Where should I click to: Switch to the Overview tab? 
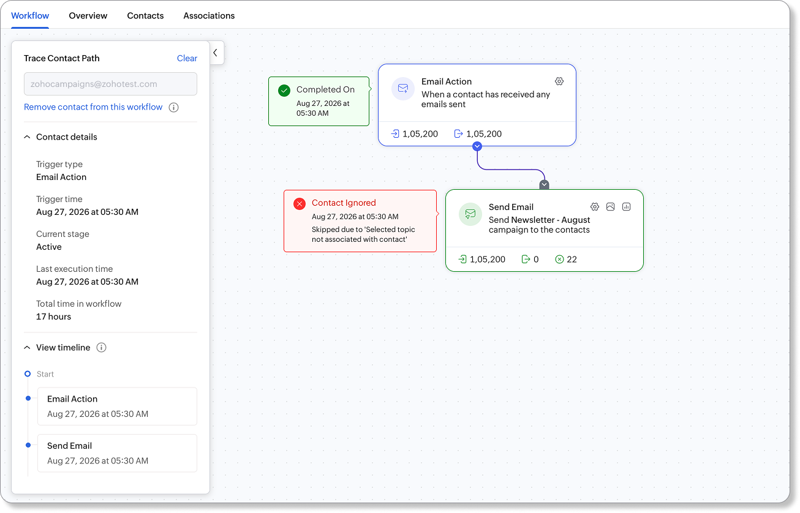pyautogui.click(x=88, y=15)
